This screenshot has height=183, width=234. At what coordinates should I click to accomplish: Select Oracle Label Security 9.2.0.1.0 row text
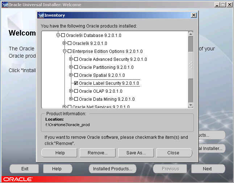pyautogui.click(x=109, y=83)
